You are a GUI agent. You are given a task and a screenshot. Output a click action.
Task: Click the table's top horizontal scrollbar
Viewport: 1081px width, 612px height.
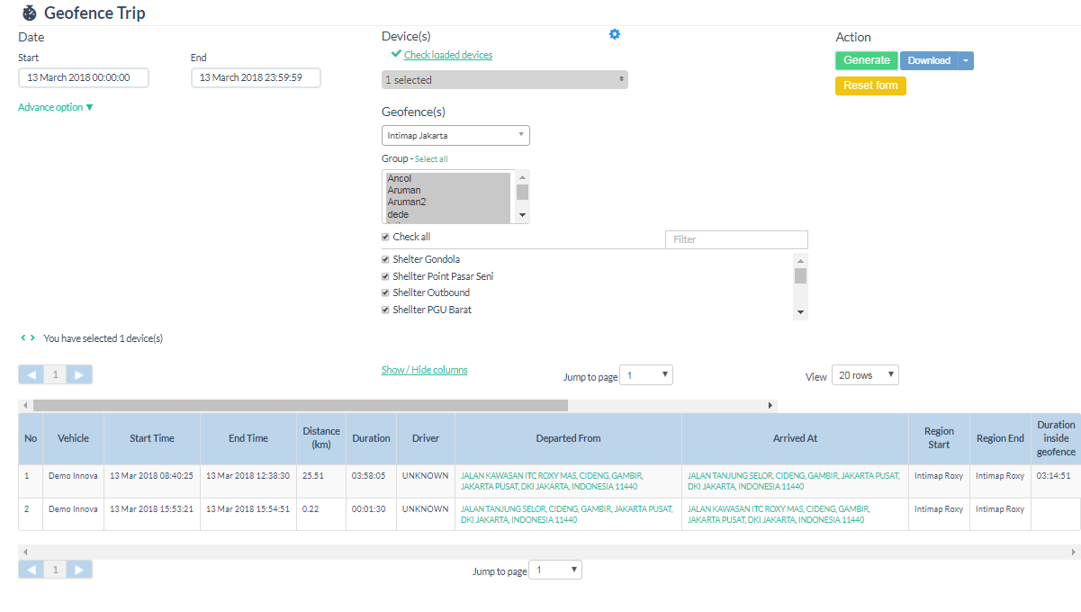[x=301, y=406]
